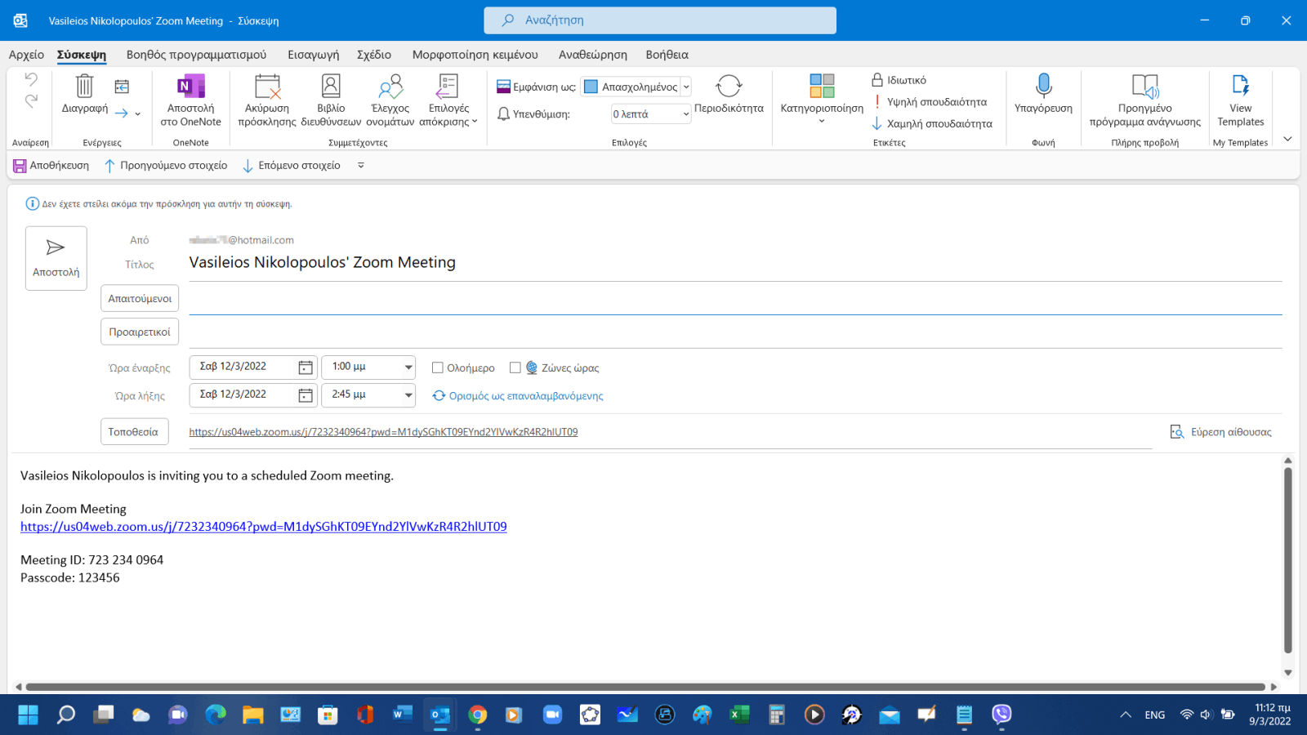This screenshot has height=735, width=1307.
Task: Open Viber from the taskbar
Action: [x=1001, y=715]
